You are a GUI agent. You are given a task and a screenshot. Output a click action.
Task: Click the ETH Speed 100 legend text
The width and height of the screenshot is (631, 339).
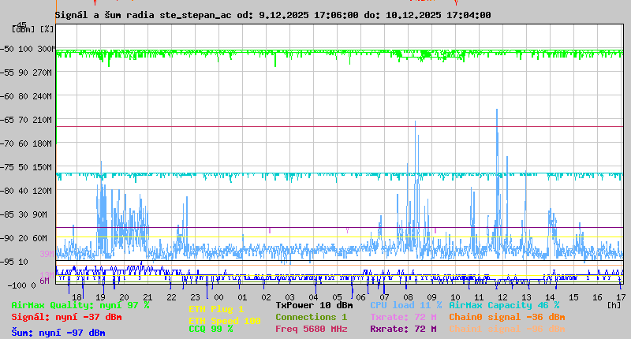coord(224,321)
